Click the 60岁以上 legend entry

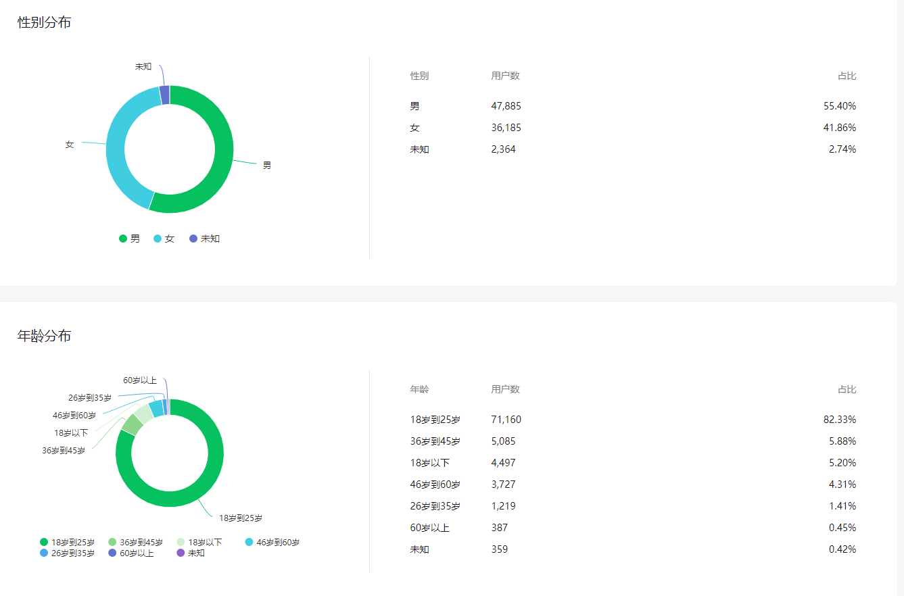click(130, 553)
